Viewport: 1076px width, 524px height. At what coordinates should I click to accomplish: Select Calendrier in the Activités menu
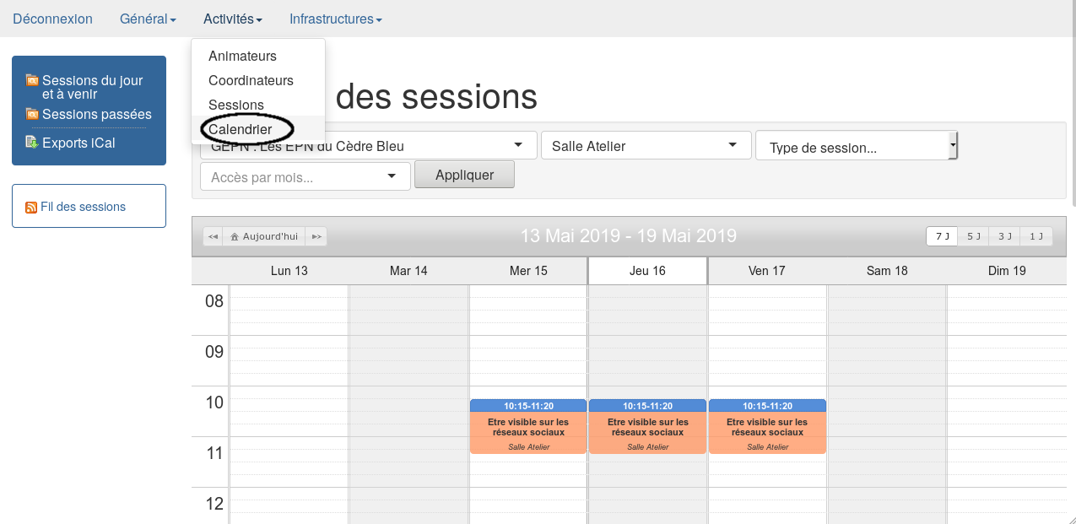click(x=241, y=129)
